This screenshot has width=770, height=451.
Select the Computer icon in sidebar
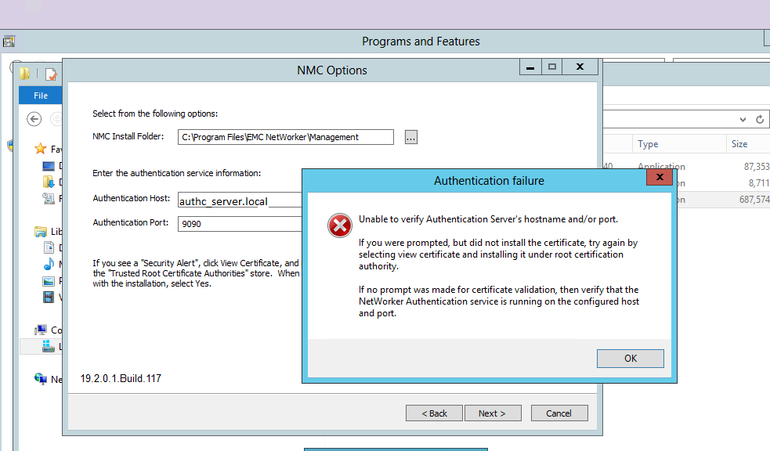point(43,330)
